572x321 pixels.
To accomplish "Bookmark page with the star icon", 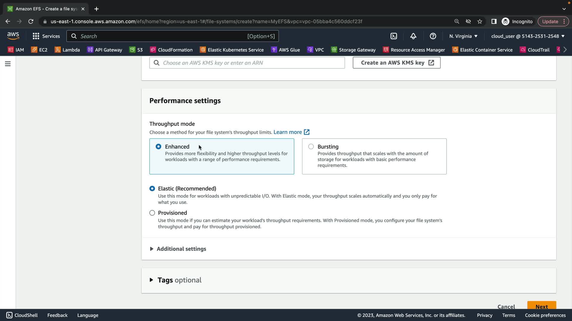I will pyautogui.click(x=480, y=21).
